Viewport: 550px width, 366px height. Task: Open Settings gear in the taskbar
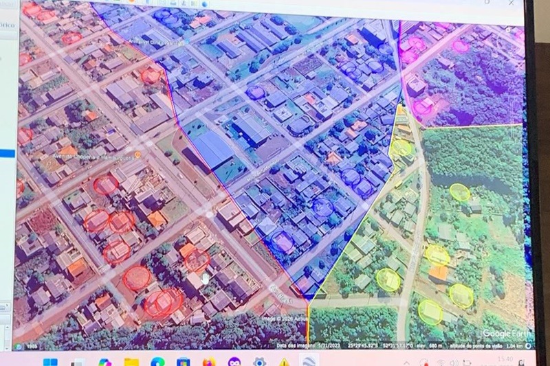259,362
